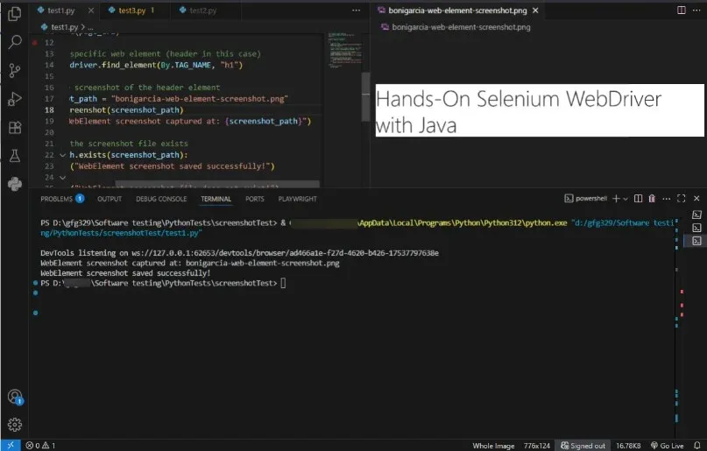Click Go Live in status bar
Image resolution: width=707 pixels, height=451 pixels.
668,445
